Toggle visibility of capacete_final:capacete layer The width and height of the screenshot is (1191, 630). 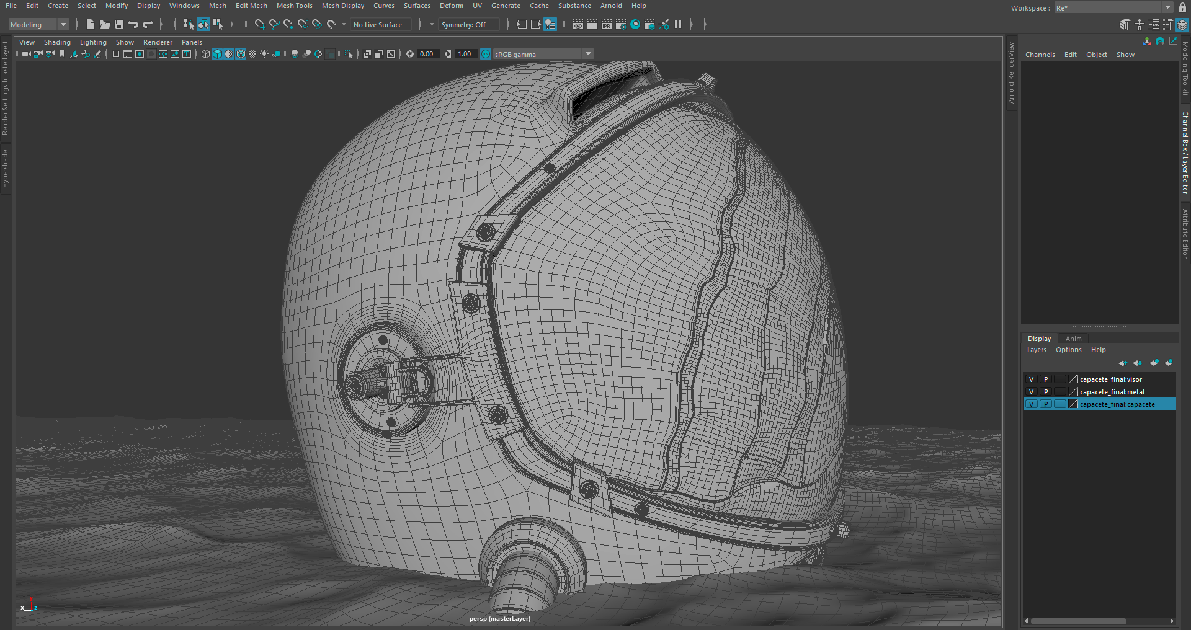coord(1031,404)
